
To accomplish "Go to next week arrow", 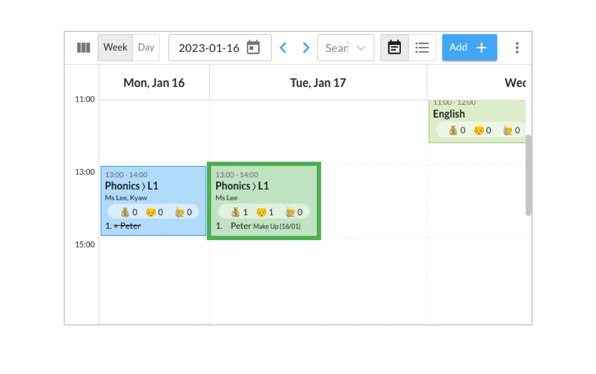I will click(x=306, y=48).
